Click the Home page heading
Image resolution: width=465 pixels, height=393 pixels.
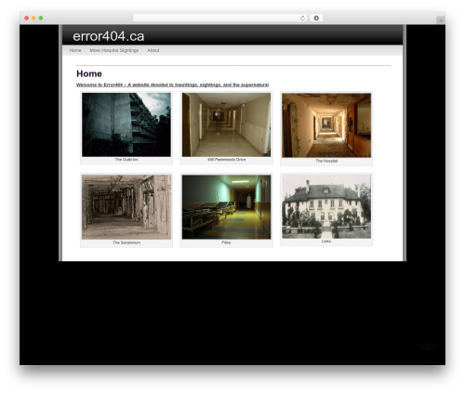(89, 73)
